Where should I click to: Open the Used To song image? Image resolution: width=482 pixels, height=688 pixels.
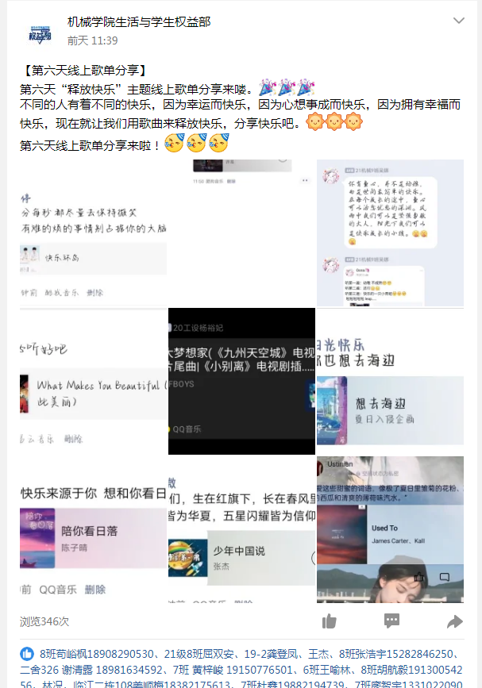[x=390, y=529]
